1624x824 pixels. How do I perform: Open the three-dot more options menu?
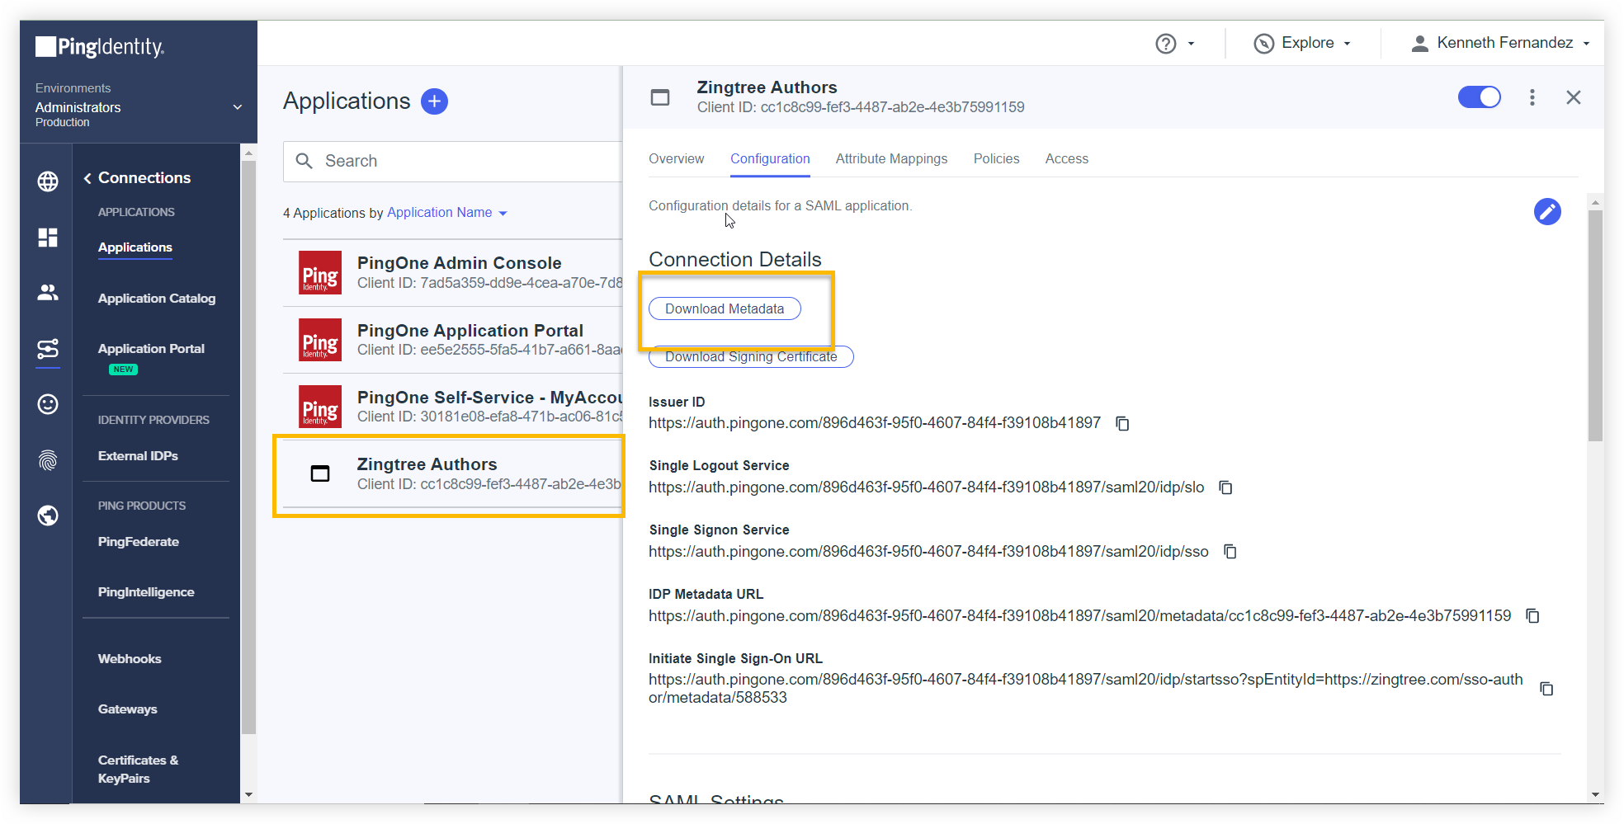(1532, 97)
